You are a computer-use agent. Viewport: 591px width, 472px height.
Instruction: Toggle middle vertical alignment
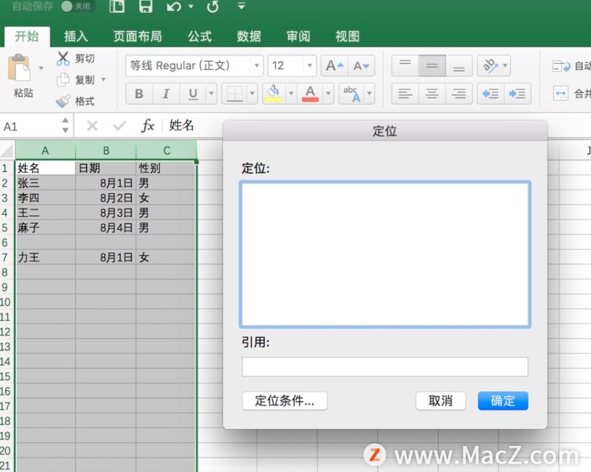pyautogui.click(x=432, y=65)
